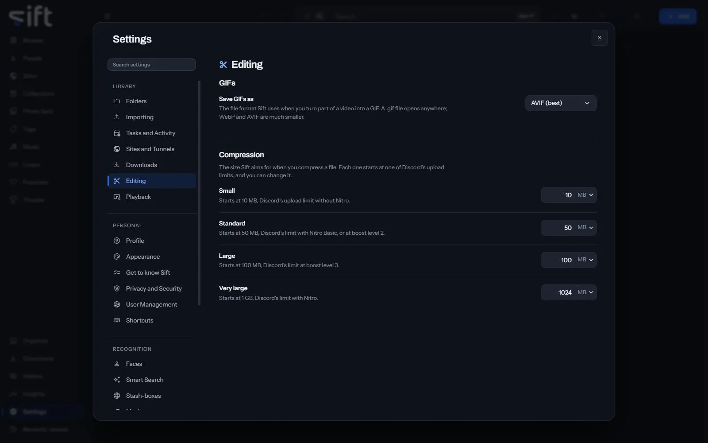The height and width of the screenshot is (443, 708).
Task: Click the Sift logo in background window
Action: click(31, 17)
